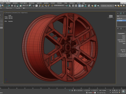Click the Use Pivot Point Center icon
The height and width of the screenshot is (94, 126).
(x=30, y=6)
